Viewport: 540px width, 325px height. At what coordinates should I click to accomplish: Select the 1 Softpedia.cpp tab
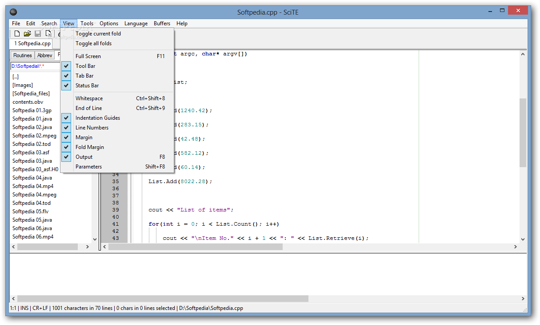pos(31,43)
